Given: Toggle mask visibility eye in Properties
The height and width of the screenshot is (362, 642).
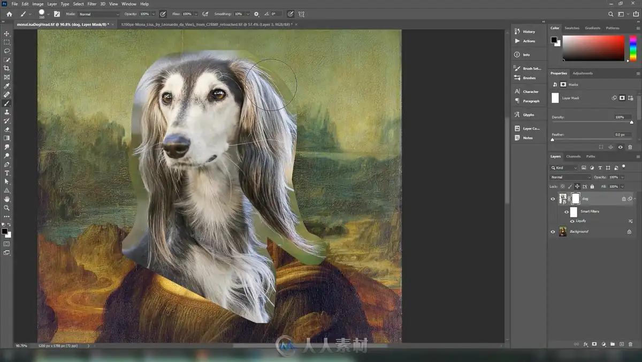Looking at the screenshot, I should 621,147.
